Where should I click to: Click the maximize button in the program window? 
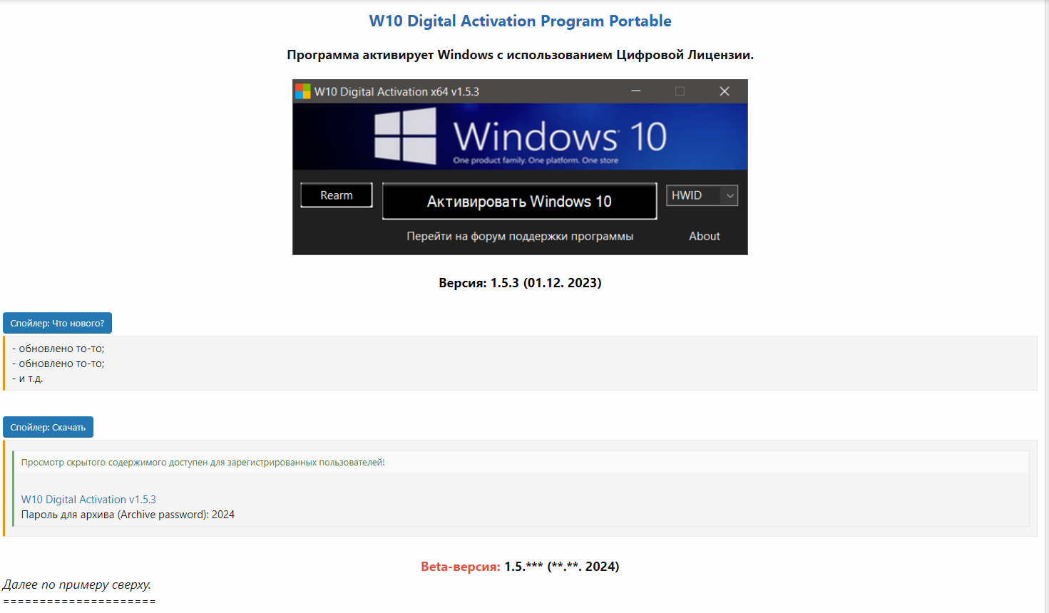[x=679, y=91]
